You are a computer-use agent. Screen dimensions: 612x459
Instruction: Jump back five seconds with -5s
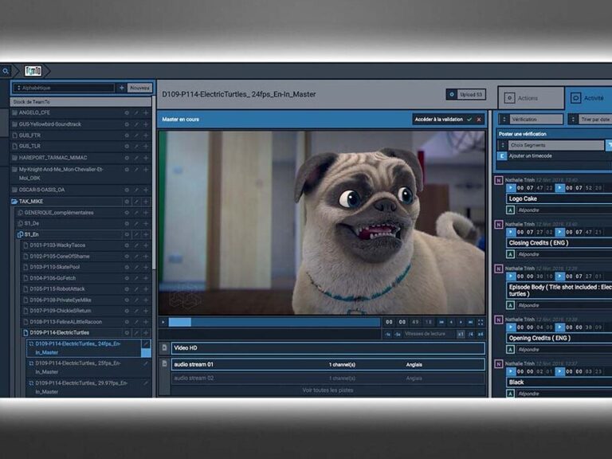coord(398,335)
